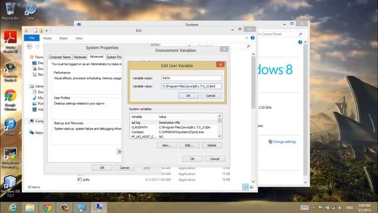
Task: Click the Variable value input field
Action: point(191,86)
